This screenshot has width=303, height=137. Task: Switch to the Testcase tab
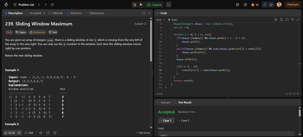pos(163,102)
